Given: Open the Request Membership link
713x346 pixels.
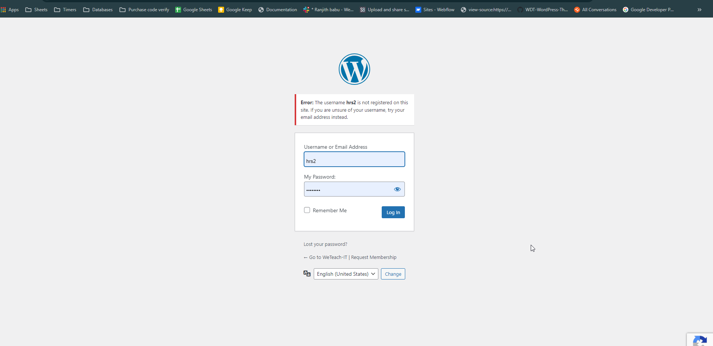Looking at the screenshot, I should 373,257.
